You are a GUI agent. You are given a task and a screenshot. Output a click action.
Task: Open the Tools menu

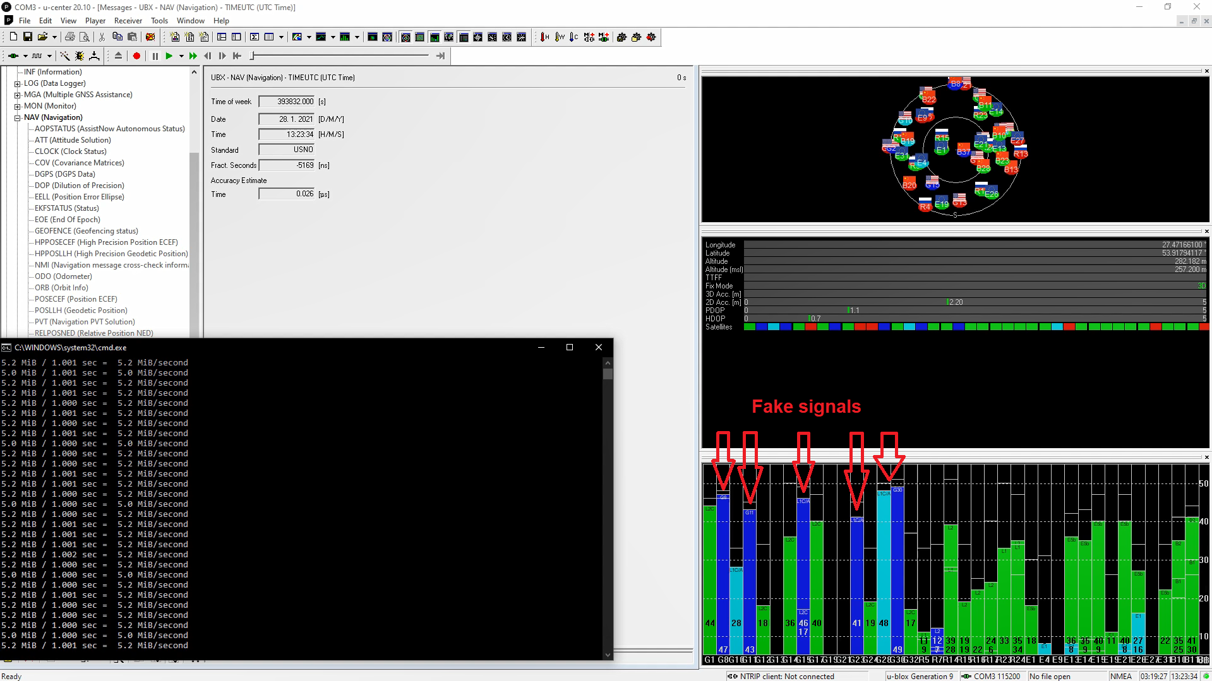(x=159, y=21)
